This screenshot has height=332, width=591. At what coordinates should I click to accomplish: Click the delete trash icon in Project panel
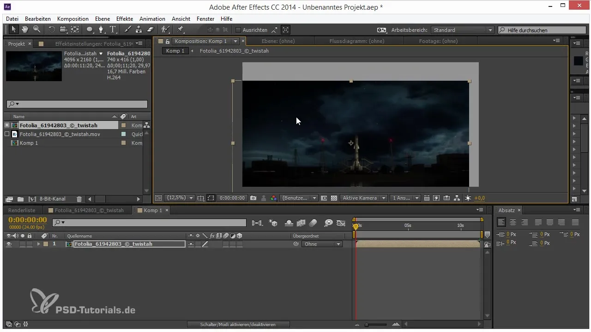click(79, 199)
